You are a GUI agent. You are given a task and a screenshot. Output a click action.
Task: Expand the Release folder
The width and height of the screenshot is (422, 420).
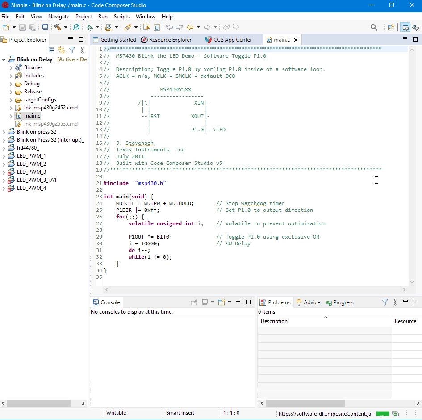point(11,92)
